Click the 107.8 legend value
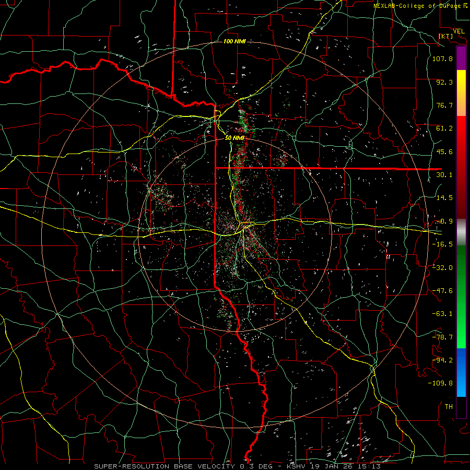Viewport: 470px width, 470px height. point(442,58)
